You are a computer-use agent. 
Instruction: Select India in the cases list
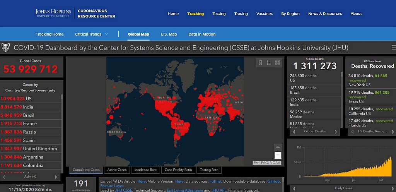point(31,107)
